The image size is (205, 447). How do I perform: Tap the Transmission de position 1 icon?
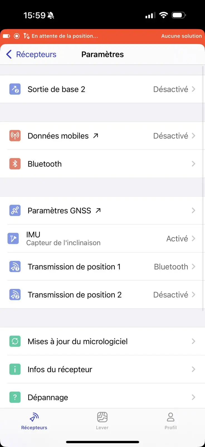15,267
